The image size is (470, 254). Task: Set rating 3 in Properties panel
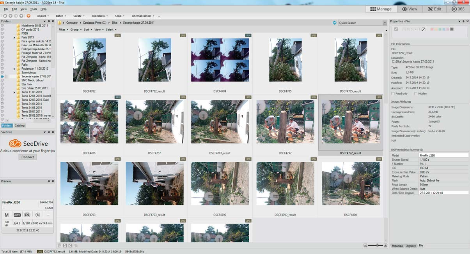click(411, 29)
